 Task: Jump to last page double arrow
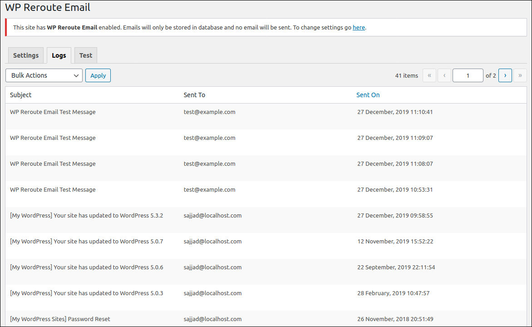click(520, 75)
